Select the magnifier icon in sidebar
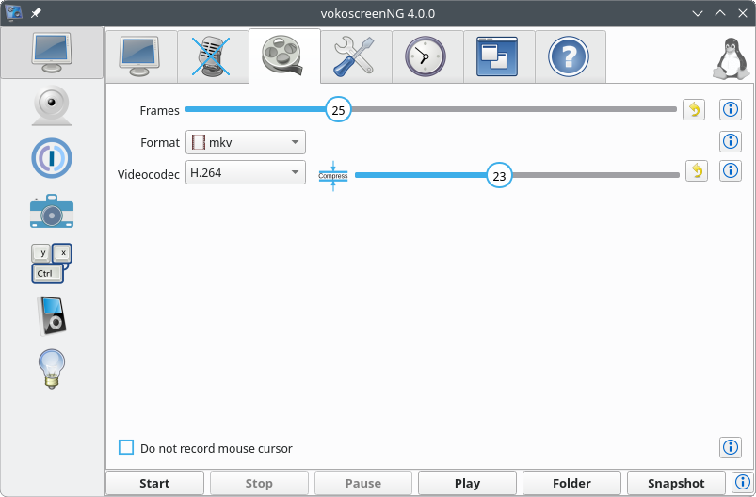The image size is (756, 497). (x=52, y=158)
